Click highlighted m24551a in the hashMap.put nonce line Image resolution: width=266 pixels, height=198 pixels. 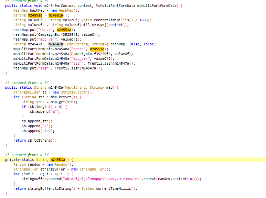point(64,30)
